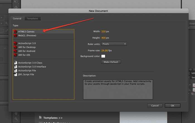Select the ActionScript 3.0 Class icon

(15, 63)
